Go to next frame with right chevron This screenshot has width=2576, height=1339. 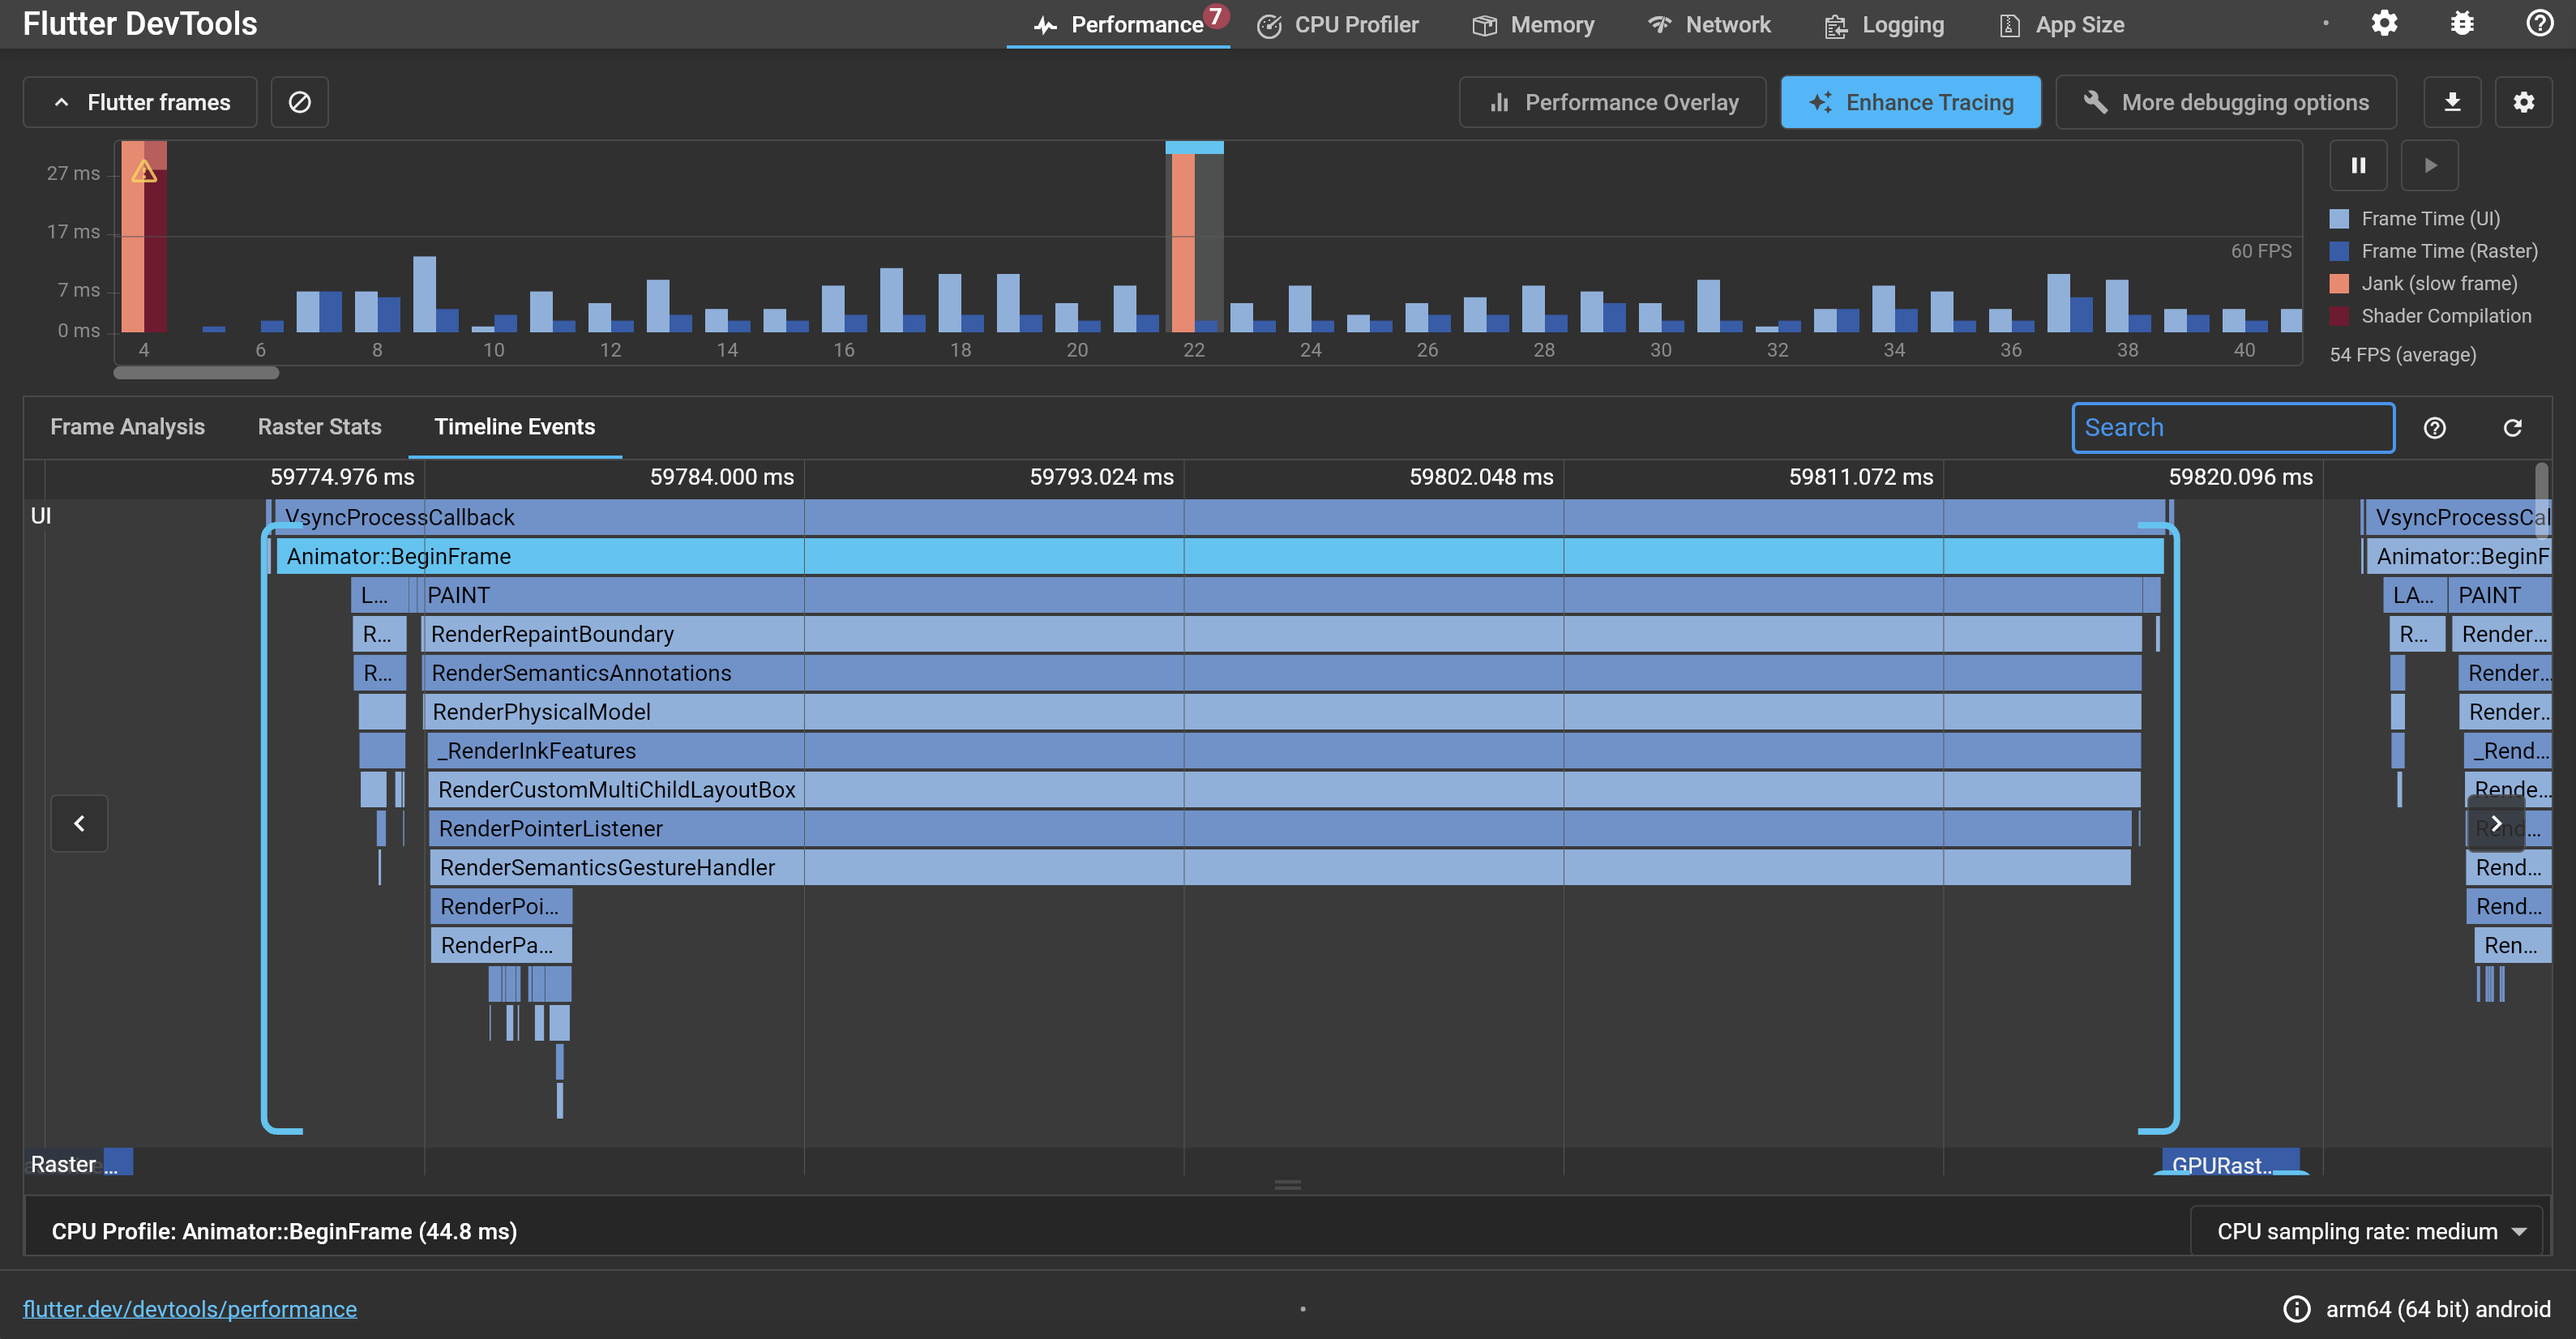click(2496, 823)
